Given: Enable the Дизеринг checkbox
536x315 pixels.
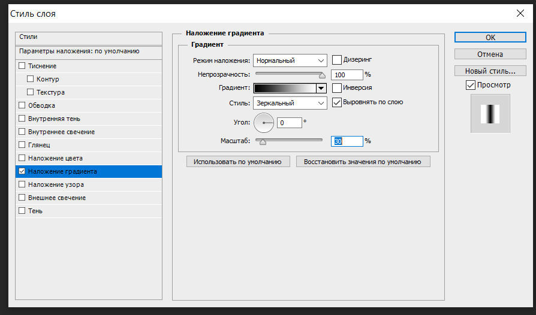Looking at the screenshot, I should coord(337,60).
